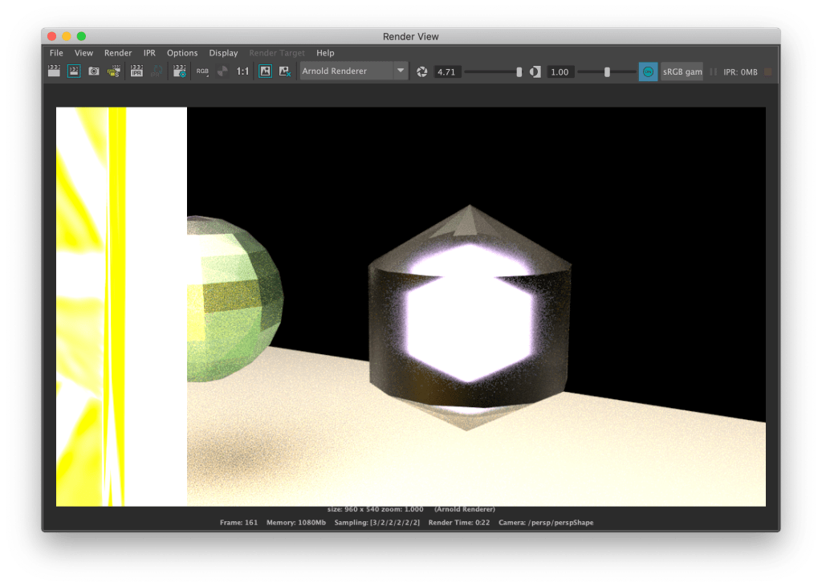Viewport: 822px width, 587px height.
Task: Open the Render menu
Action: [x=118, y=53]
